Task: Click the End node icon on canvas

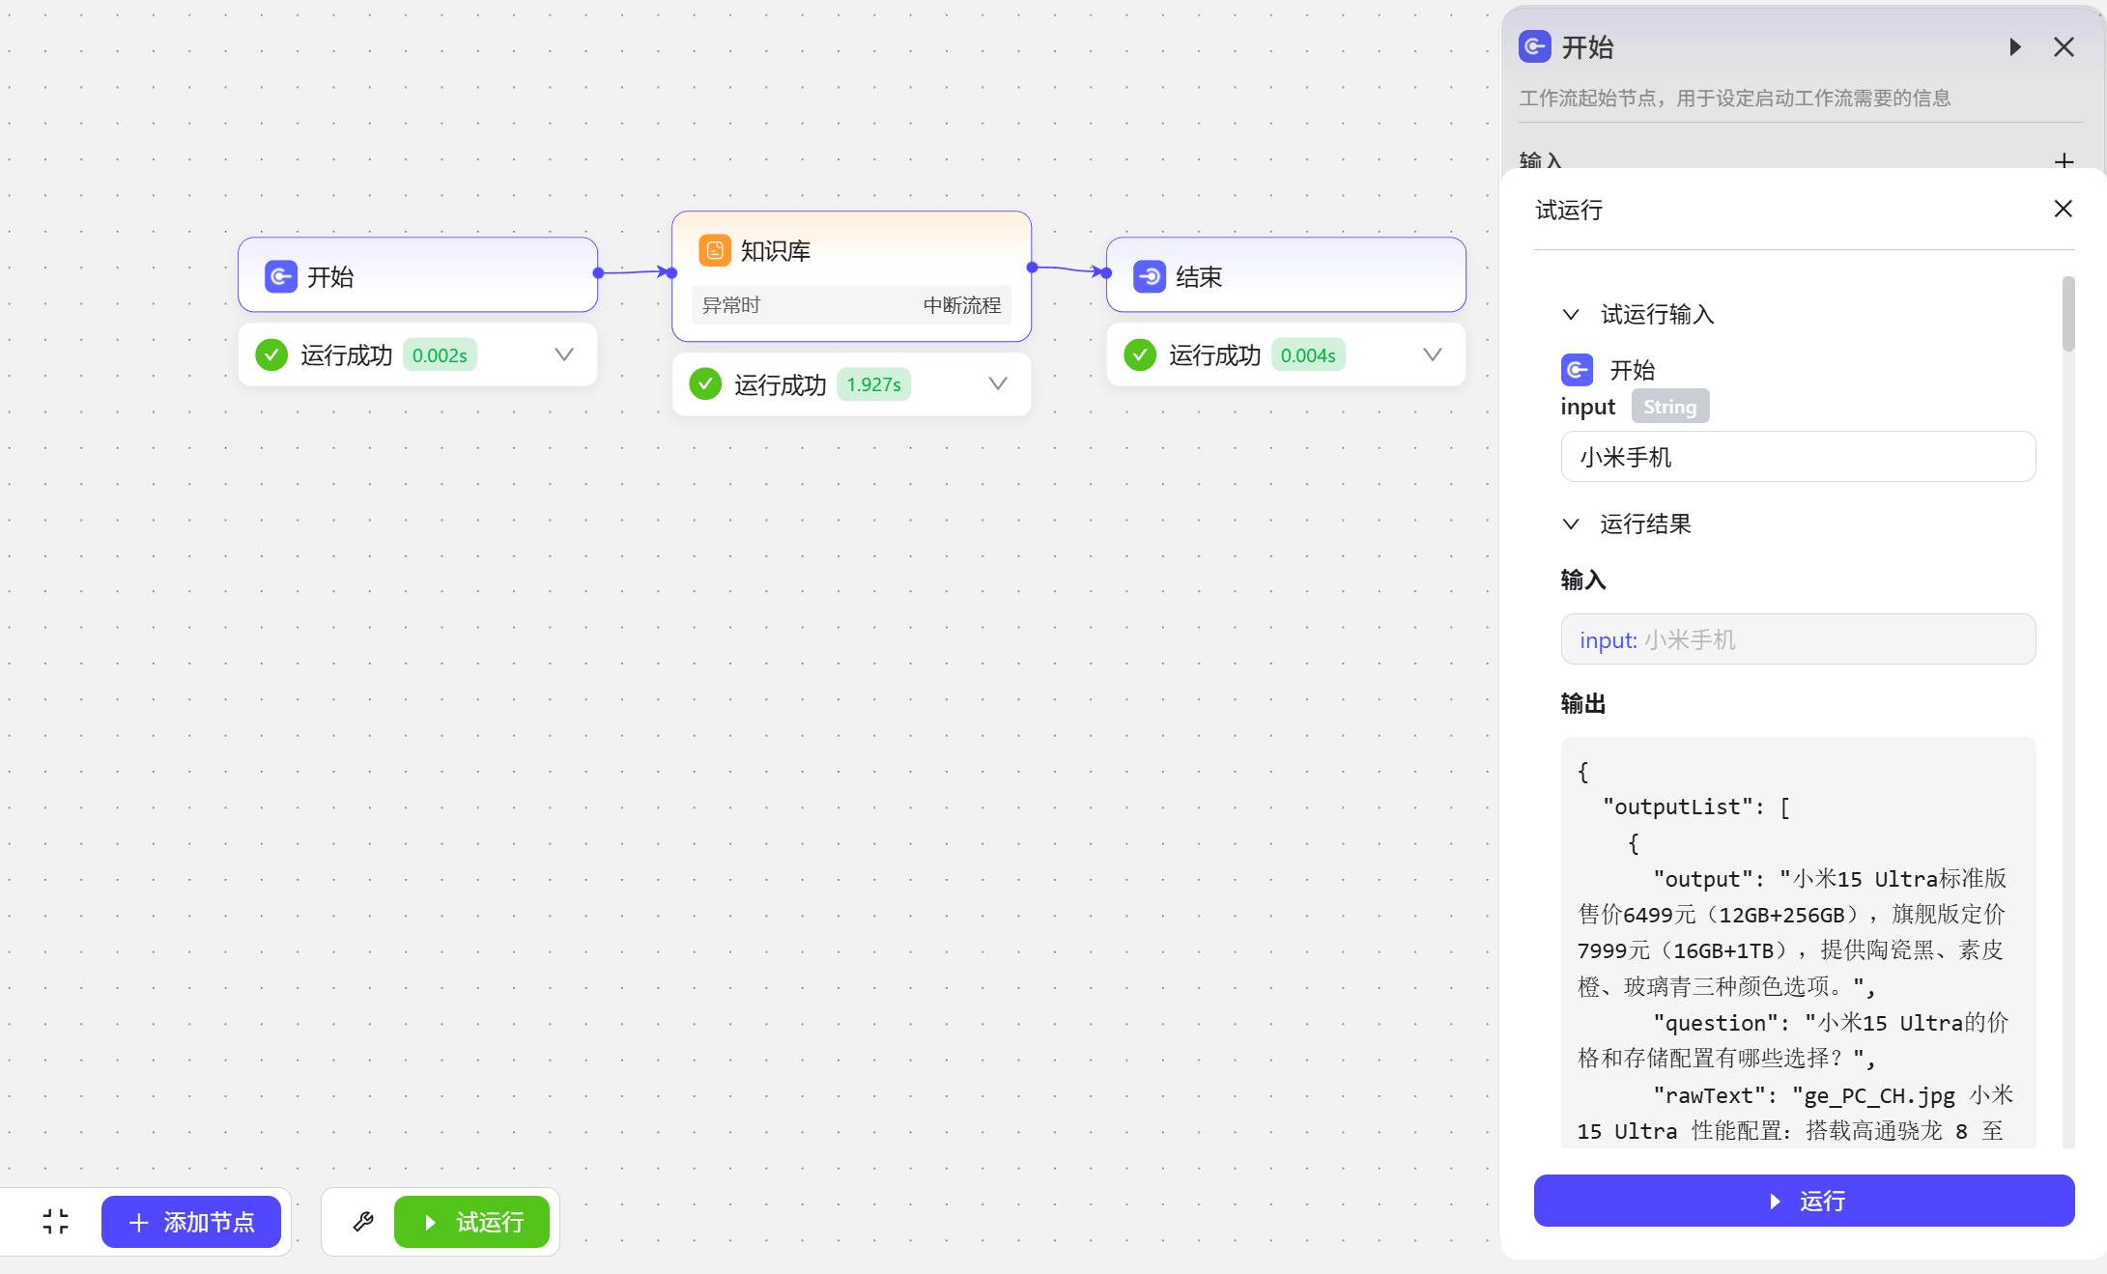Action: coord(1150,277)
